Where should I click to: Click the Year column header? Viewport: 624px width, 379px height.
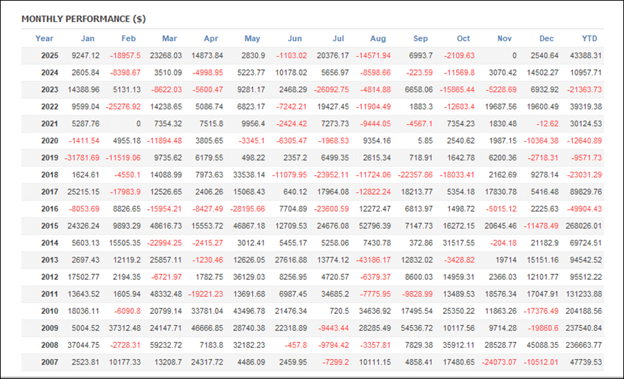pos(44,39)
